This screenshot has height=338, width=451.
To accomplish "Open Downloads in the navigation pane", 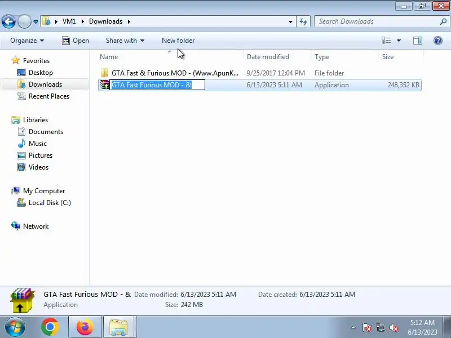I will point(45,84).
